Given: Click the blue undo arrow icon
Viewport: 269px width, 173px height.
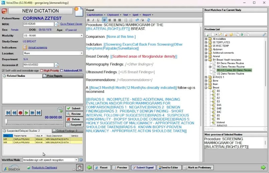Looking at the screenshot, I should [137, 20].
